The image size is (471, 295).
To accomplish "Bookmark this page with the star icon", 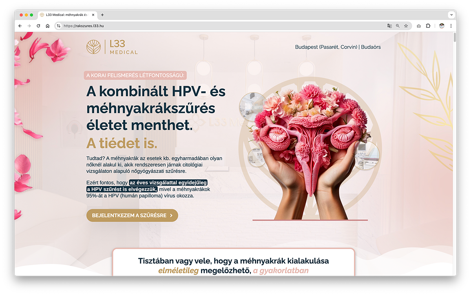I will click(406, 26).
